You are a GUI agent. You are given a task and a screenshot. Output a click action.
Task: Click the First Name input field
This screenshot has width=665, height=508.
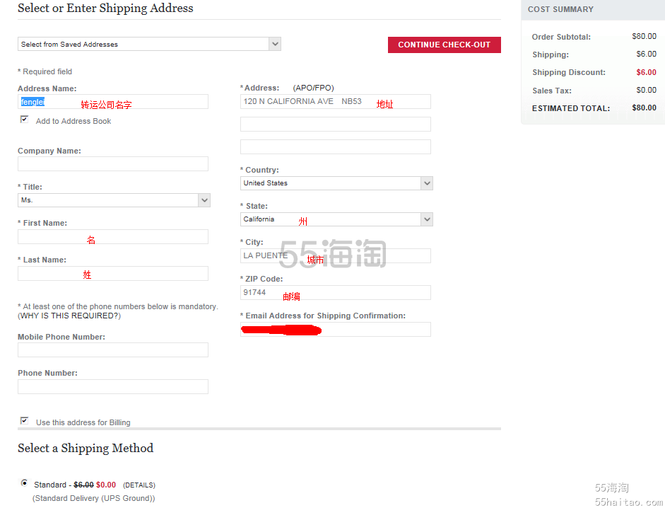113,237
